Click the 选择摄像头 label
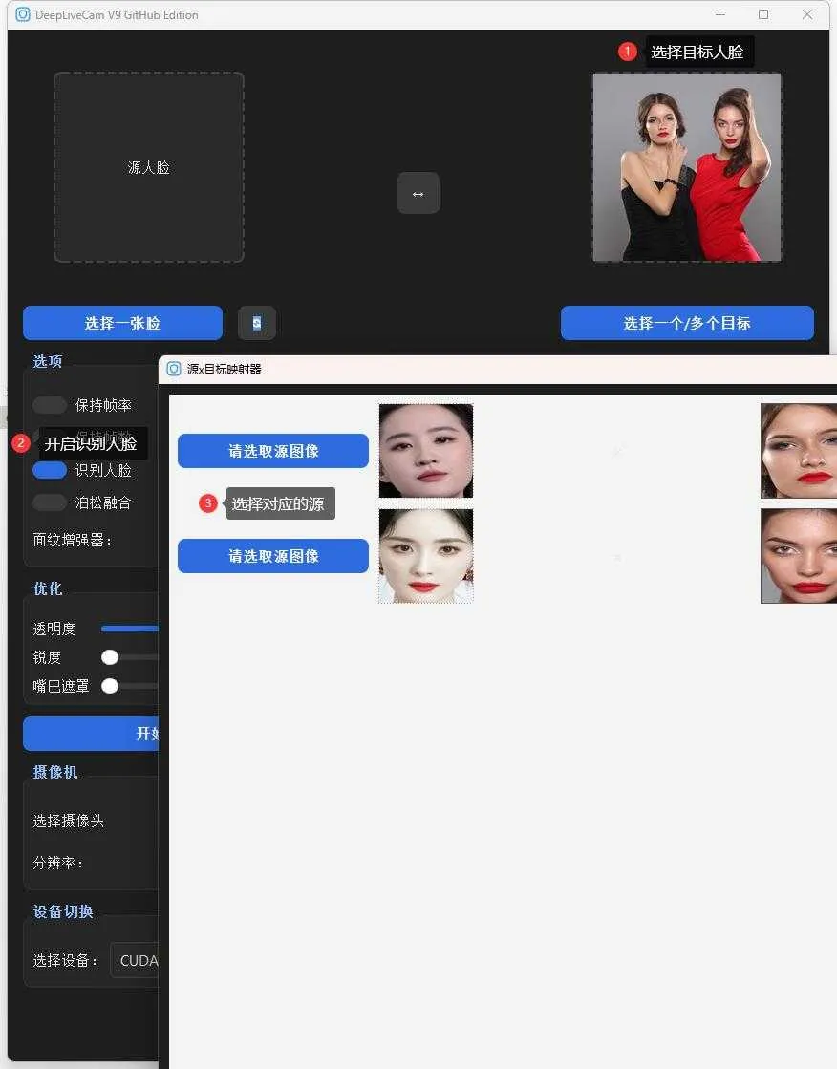The image size is (837, 1069). tap(68, 821)
